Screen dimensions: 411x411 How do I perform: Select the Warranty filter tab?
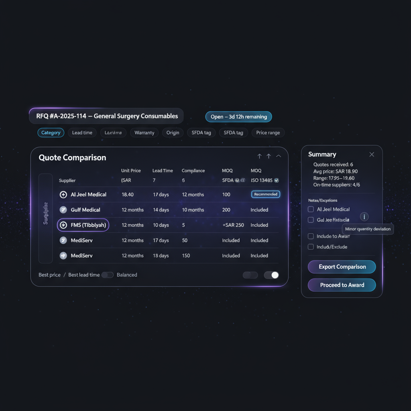pos(144,133)
